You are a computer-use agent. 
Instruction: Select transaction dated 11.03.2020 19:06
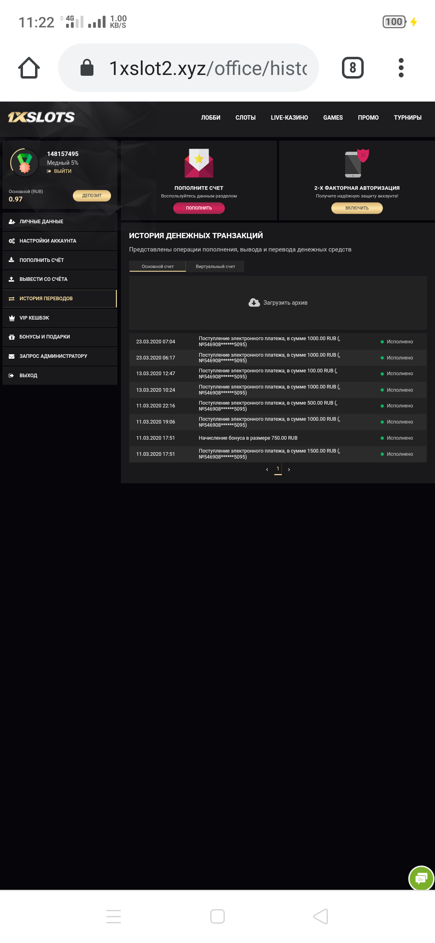click(x=278, y=422)
